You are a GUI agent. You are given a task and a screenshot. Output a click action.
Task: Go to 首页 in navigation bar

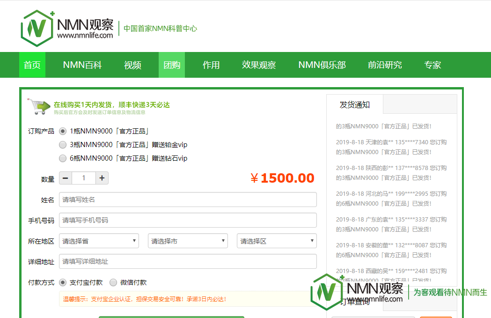point(32,65)
